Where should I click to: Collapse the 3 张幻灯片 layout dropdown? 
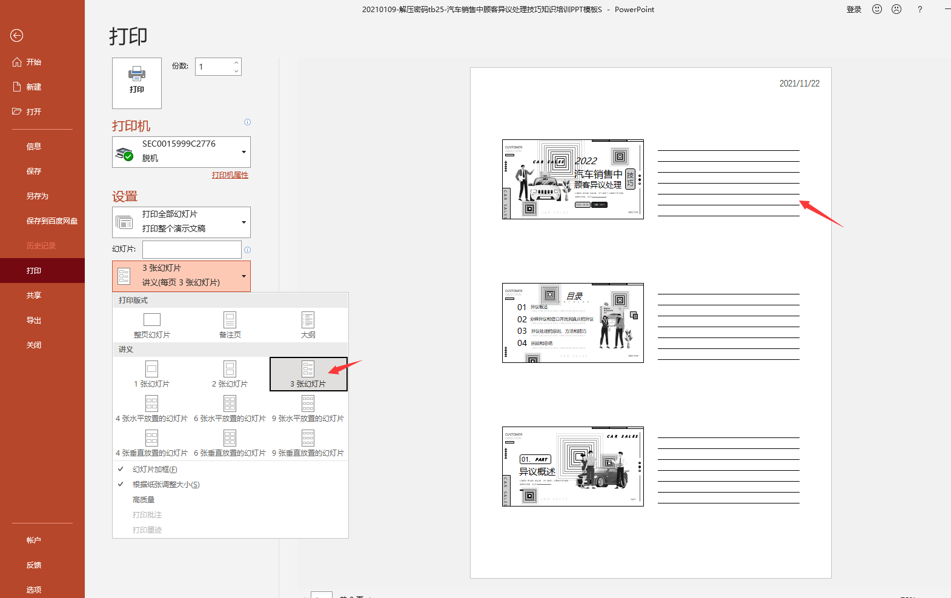pyautogui.click(x=181, y=276)
